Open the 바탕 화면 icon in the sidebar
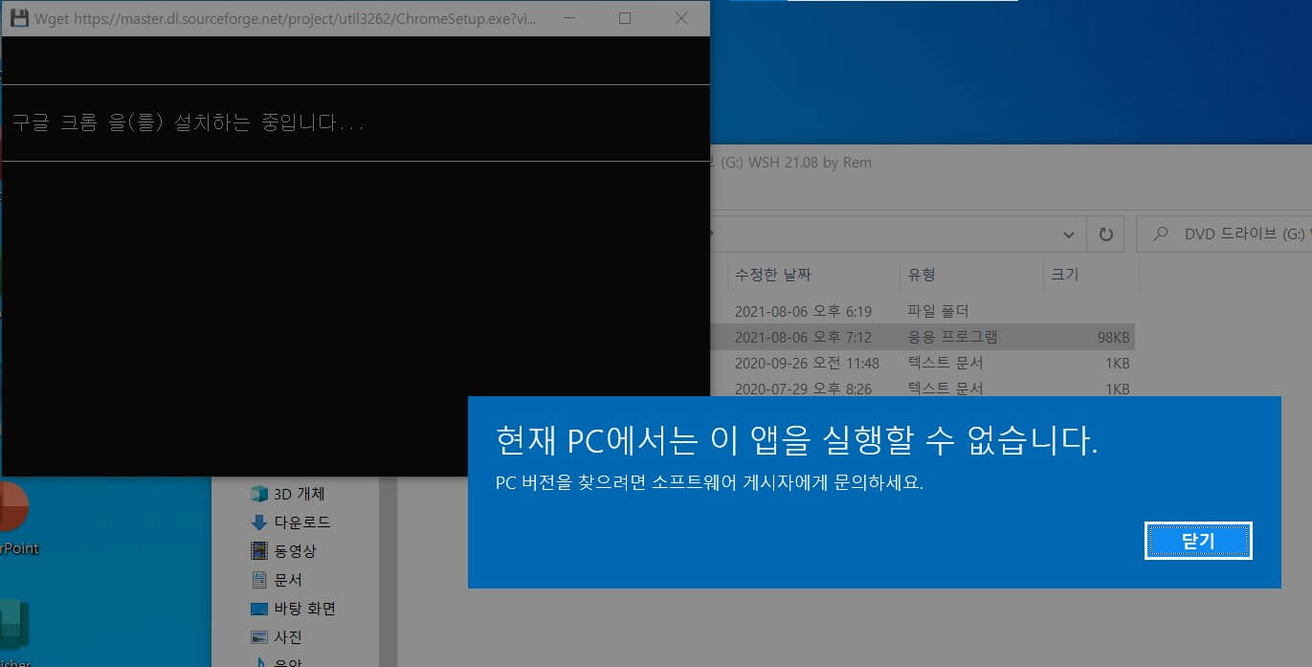 point(258,609)
